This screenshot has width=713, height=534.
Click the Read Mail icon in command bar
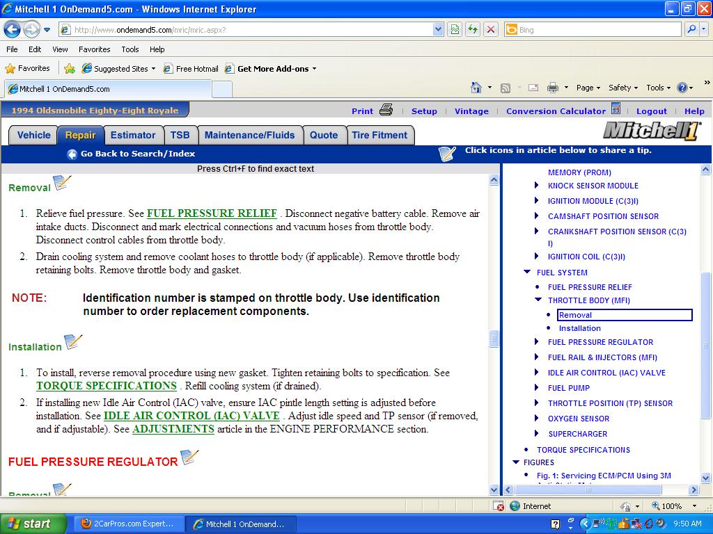(533, 88)
